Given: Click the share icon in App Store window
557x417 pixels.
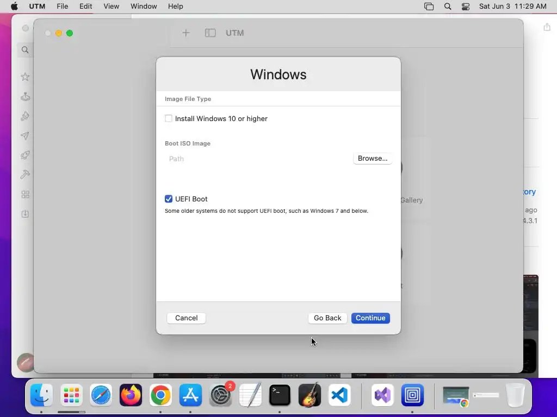Looking at the screenshot, I should 547,27.
